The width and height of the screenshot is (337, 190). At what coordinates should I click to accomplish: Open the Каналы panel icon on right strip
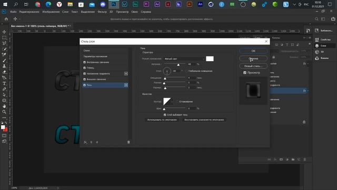[x=317, y=58]
